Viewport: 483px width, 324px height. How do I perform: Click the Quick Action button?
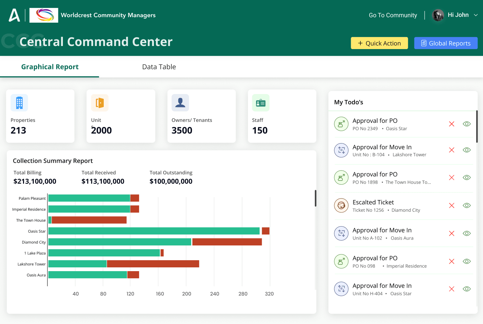[379, 43]
